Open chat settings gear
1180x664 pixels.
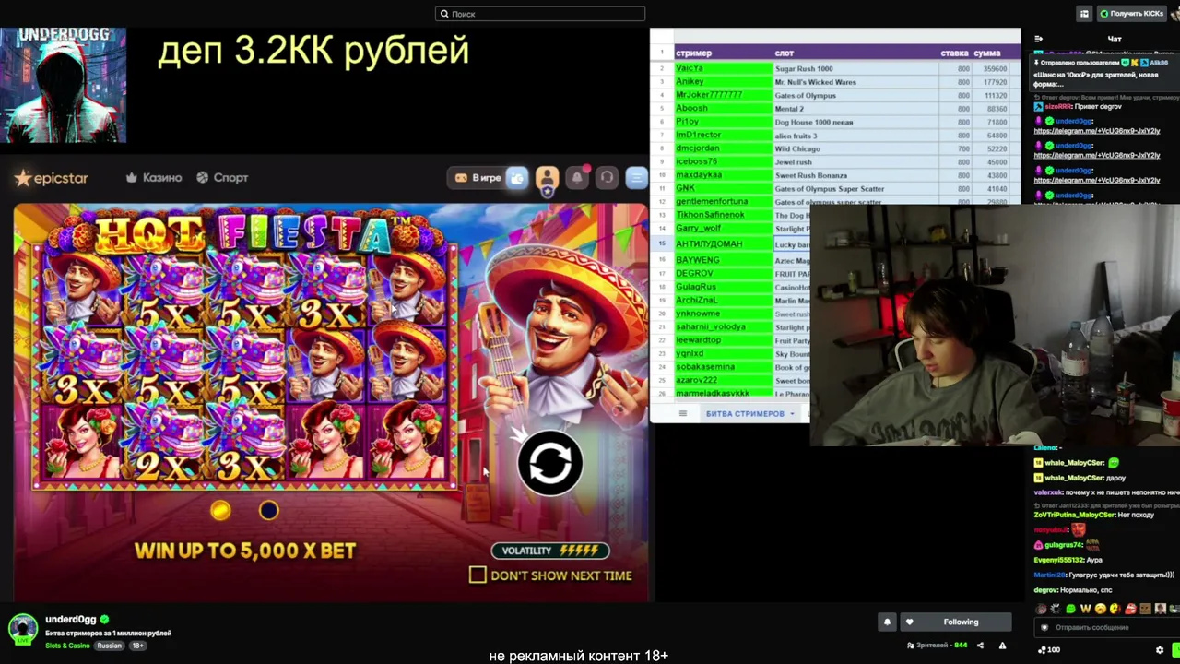pyautogui.click(x=1160, y=649)
